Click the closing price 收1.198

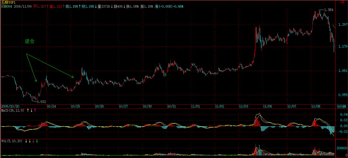[x=88, y=7]
